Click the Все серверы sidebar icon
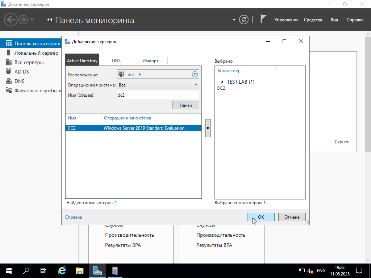 tap(9, 62)
